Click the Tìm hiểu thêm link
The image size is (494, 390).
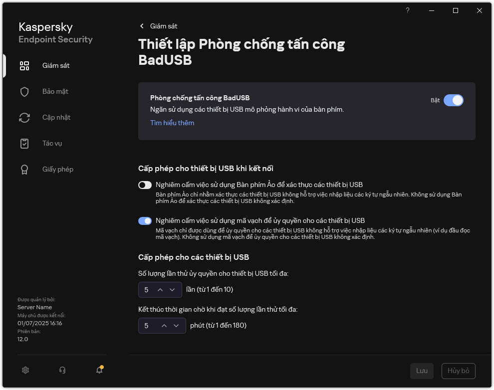pos(172,123)
